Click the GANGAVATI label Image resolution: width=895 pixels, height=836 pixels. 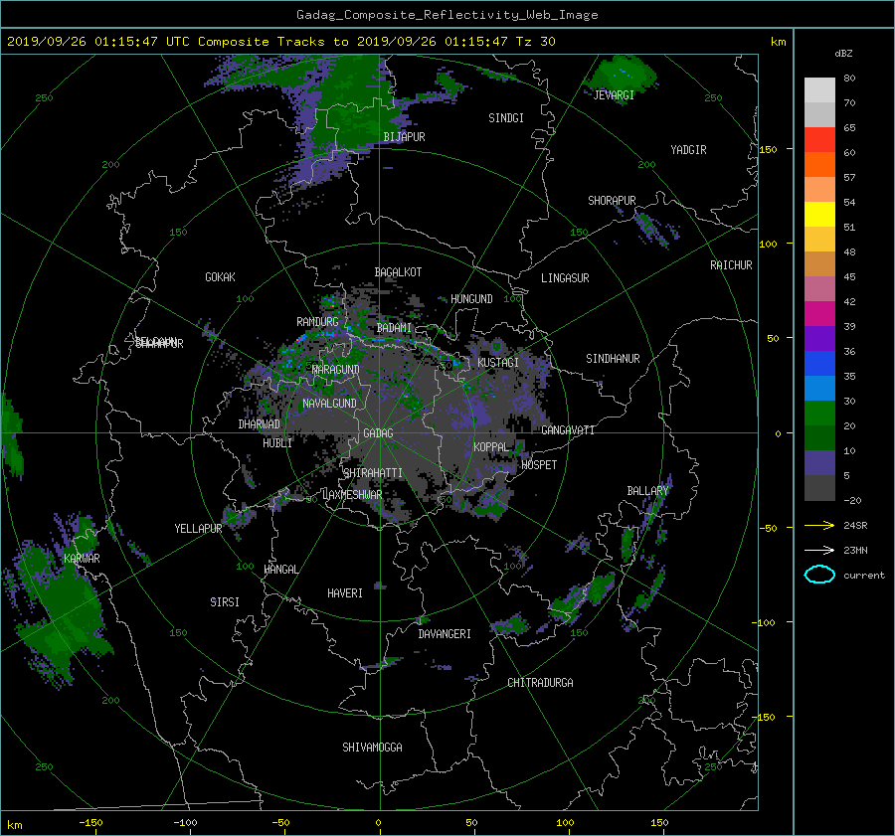(x=568, y=430)
